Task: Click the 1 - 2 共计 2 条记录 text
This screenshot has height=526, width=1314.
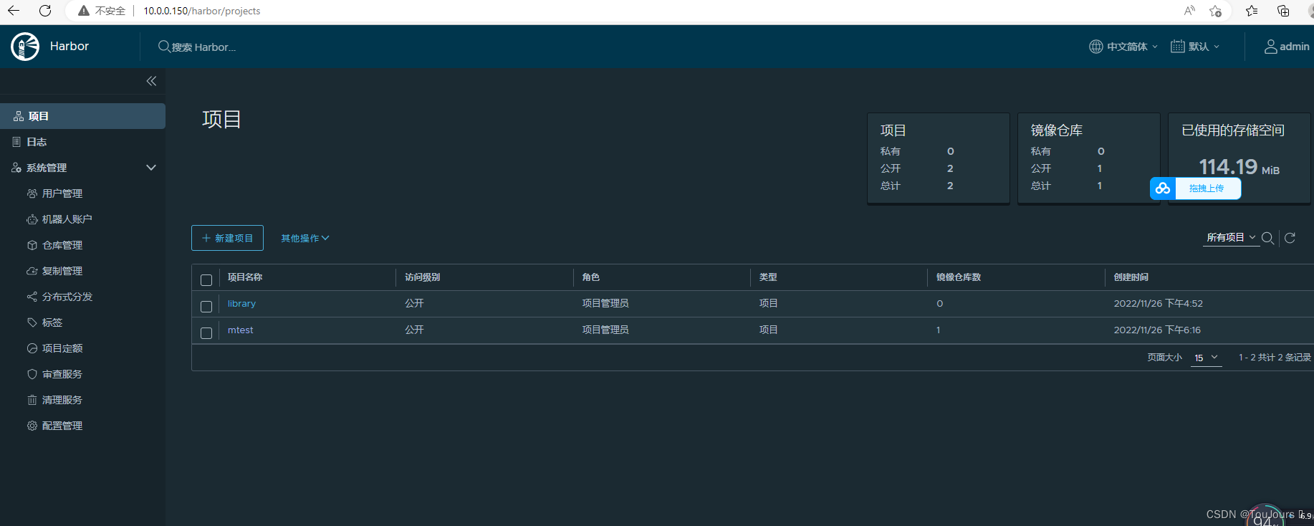Action: [1275, 358]
